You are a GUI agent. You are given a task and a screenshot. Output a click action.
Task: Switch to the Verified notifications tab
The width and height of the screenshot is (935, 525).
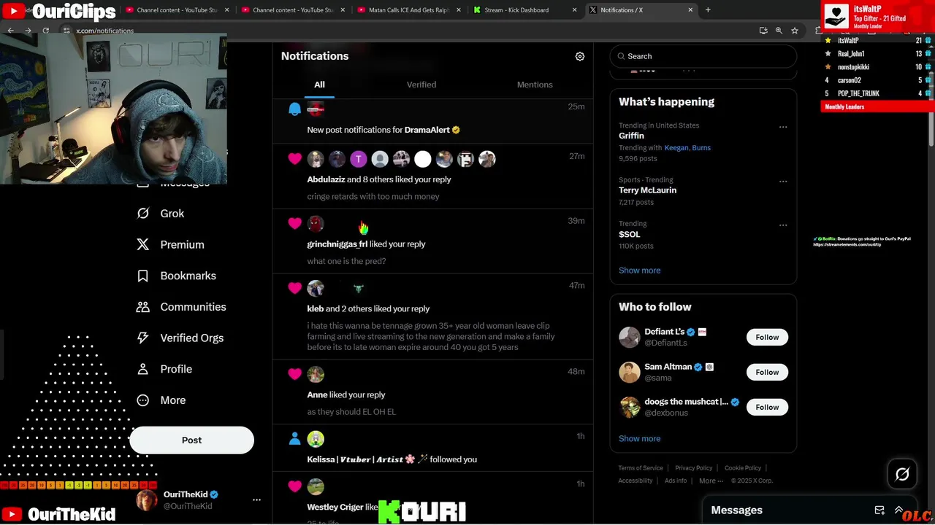pos(421,85)
